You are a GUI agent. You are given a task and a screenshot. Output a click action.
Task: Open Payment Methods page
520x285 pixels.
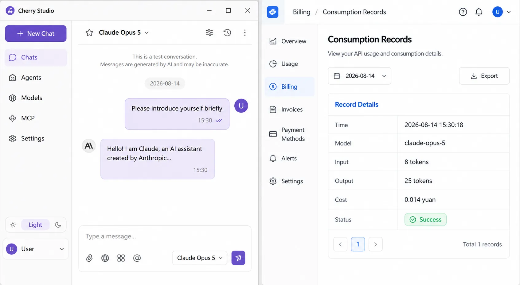tap(289, 134)
